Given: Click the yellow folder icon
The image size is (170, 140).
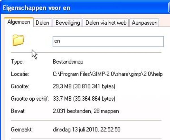Looking at the screenshot, I should tap(18, 40).
